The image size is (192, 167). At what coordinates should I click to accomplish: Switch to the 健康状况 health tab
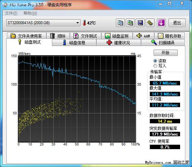(x=119, y=43)
